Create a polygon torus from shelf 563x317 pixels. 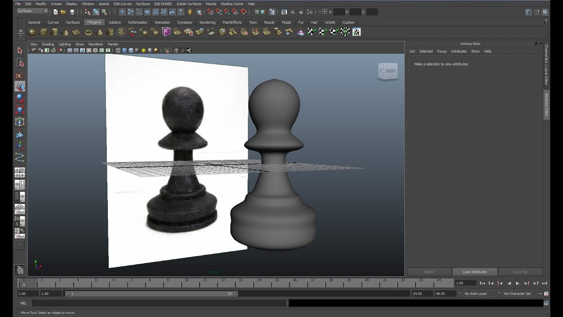point(88,32)
